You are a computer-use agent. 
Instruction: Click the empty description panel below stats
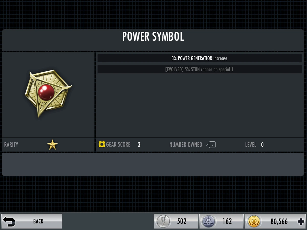(153, 164)
